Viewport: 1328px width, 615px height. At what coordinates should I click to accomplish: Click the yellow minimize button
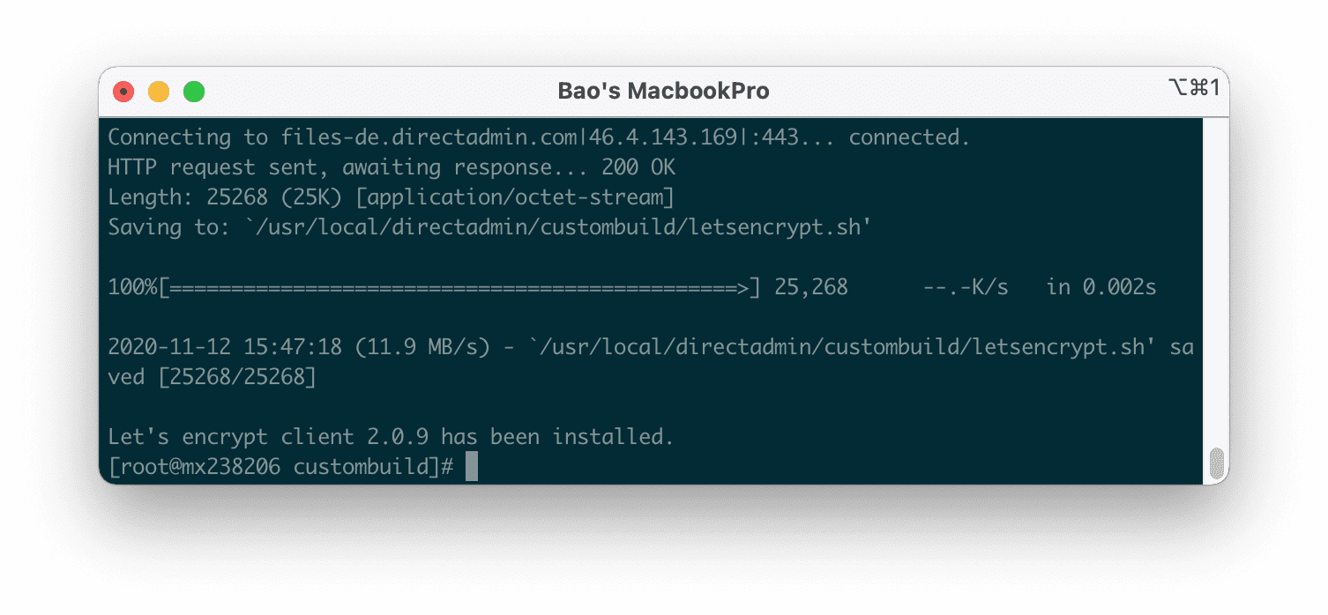[158, 91]
